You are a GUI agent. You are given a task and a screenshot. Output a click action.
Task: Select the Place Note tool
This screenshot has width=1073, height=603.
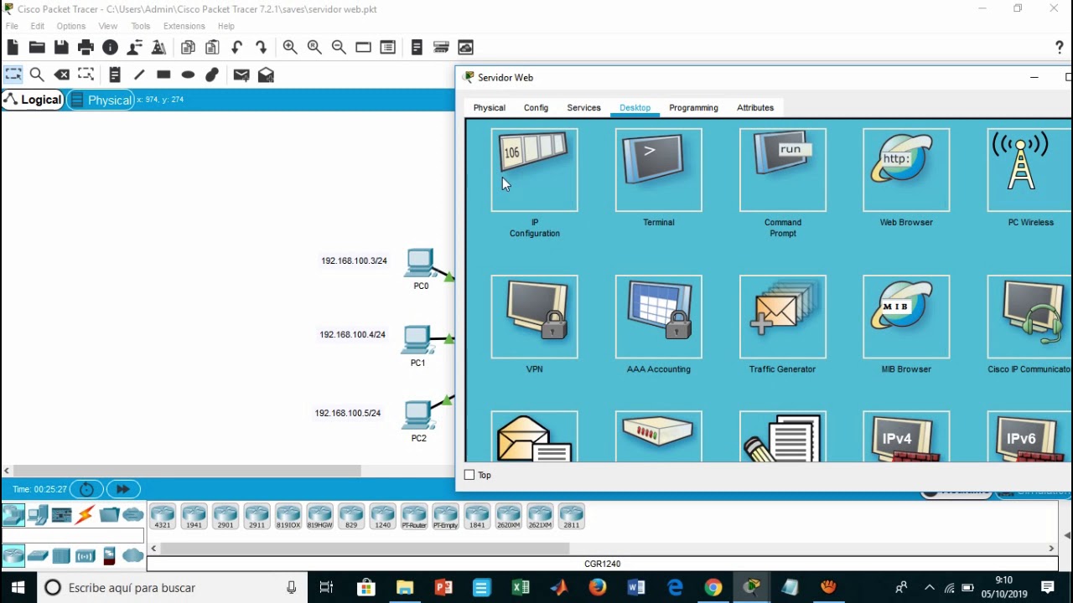pyautogui.click(x=115, y=75)
